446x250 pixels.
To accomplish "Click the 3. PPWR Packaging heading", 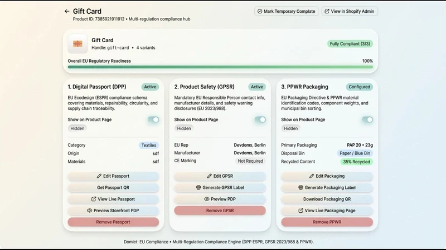I will [304, 87].
